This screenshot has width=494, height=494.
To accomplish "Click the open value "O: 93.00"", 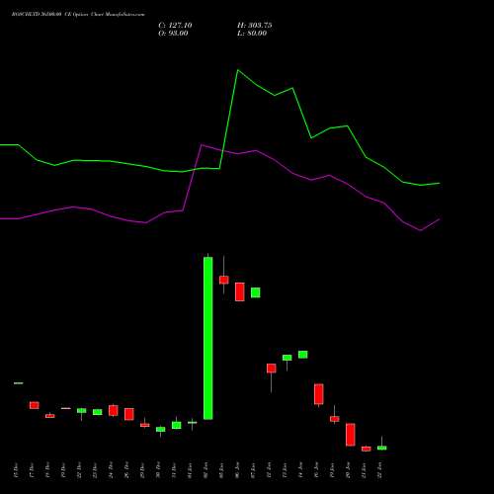I will tap(173, 34).
